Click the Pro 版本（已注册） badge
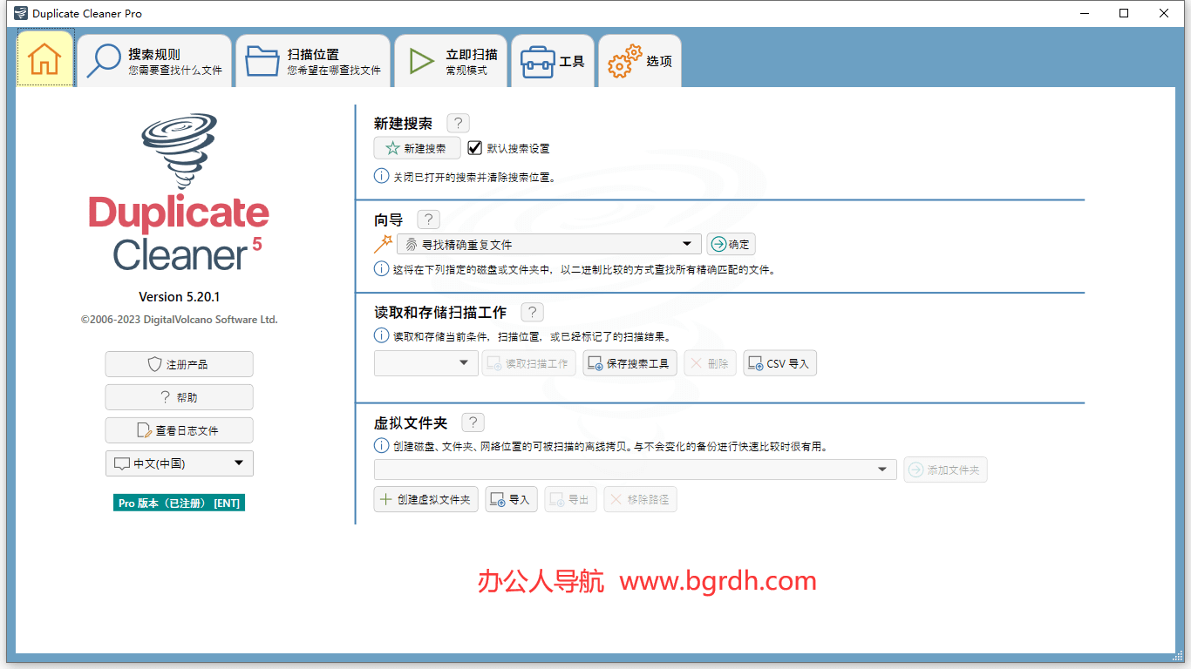Viewport: 1191px width, 669px height. [178, 503]
